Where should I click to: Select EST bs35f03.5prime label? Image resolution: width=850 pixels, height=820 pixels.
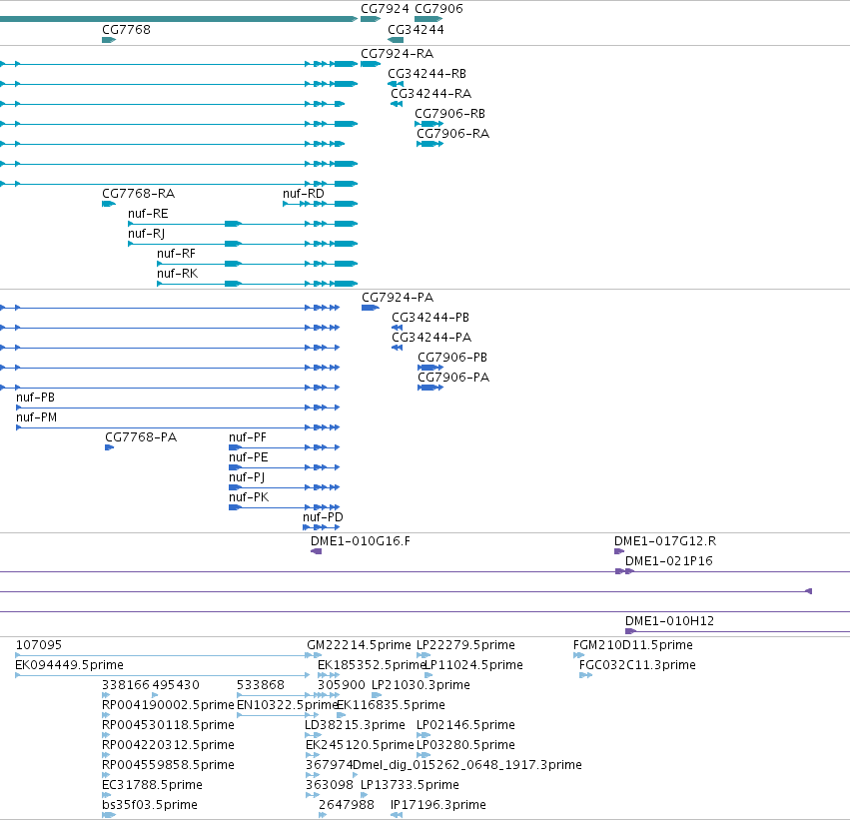pos(150,805)
